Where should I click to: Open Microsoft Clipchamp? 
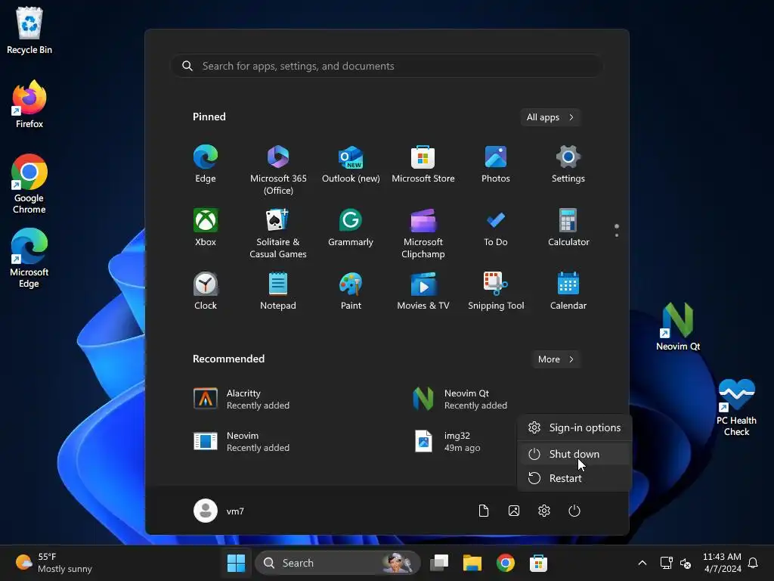coord(423,234)
